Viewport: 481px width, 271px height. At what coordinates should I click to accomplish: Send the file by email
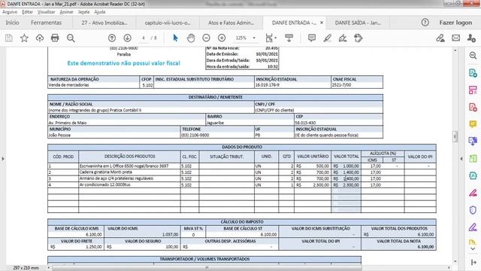point(456,38)
